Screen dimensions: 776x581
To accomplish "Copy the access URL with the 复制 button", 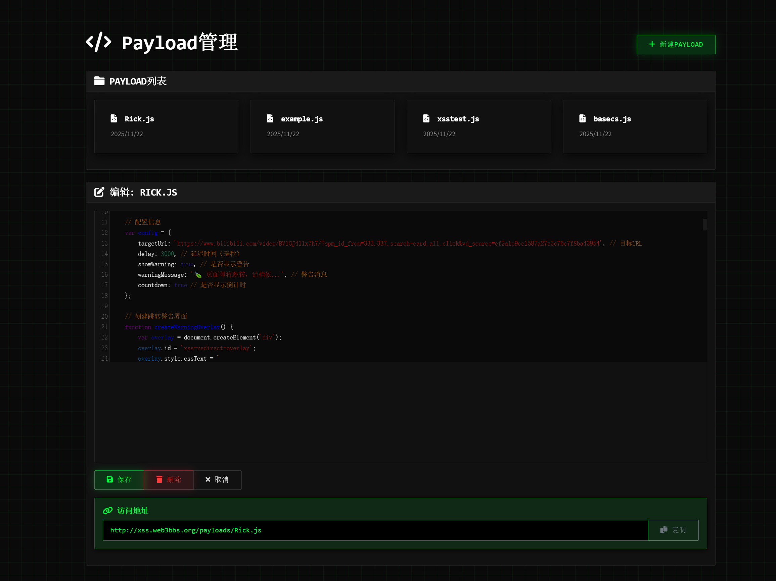I will (x=673, y=530).
